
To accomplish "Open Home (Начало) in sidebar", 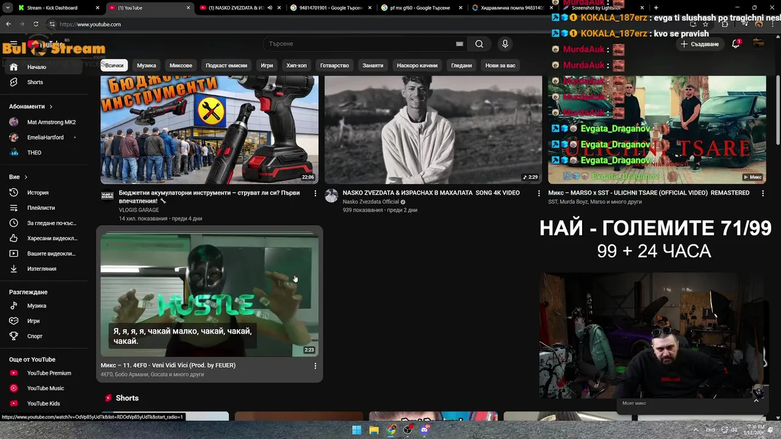I will (x=44, y=67).
